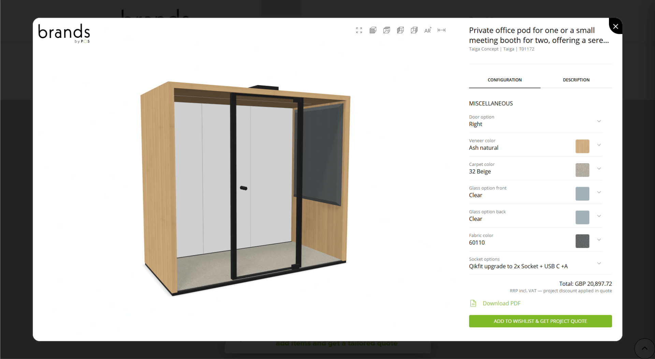Expand the Door option dropdown
Image resolution: width=655 pixels, height=359 pixels.
pos(599,121)
